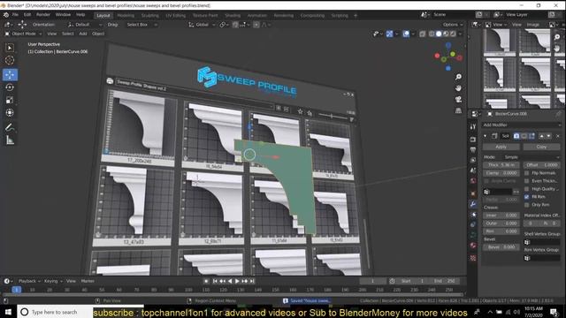Open the Render properties tab
Image resolution: width=566 pixels, height=318 pixels.
[473, 140]
